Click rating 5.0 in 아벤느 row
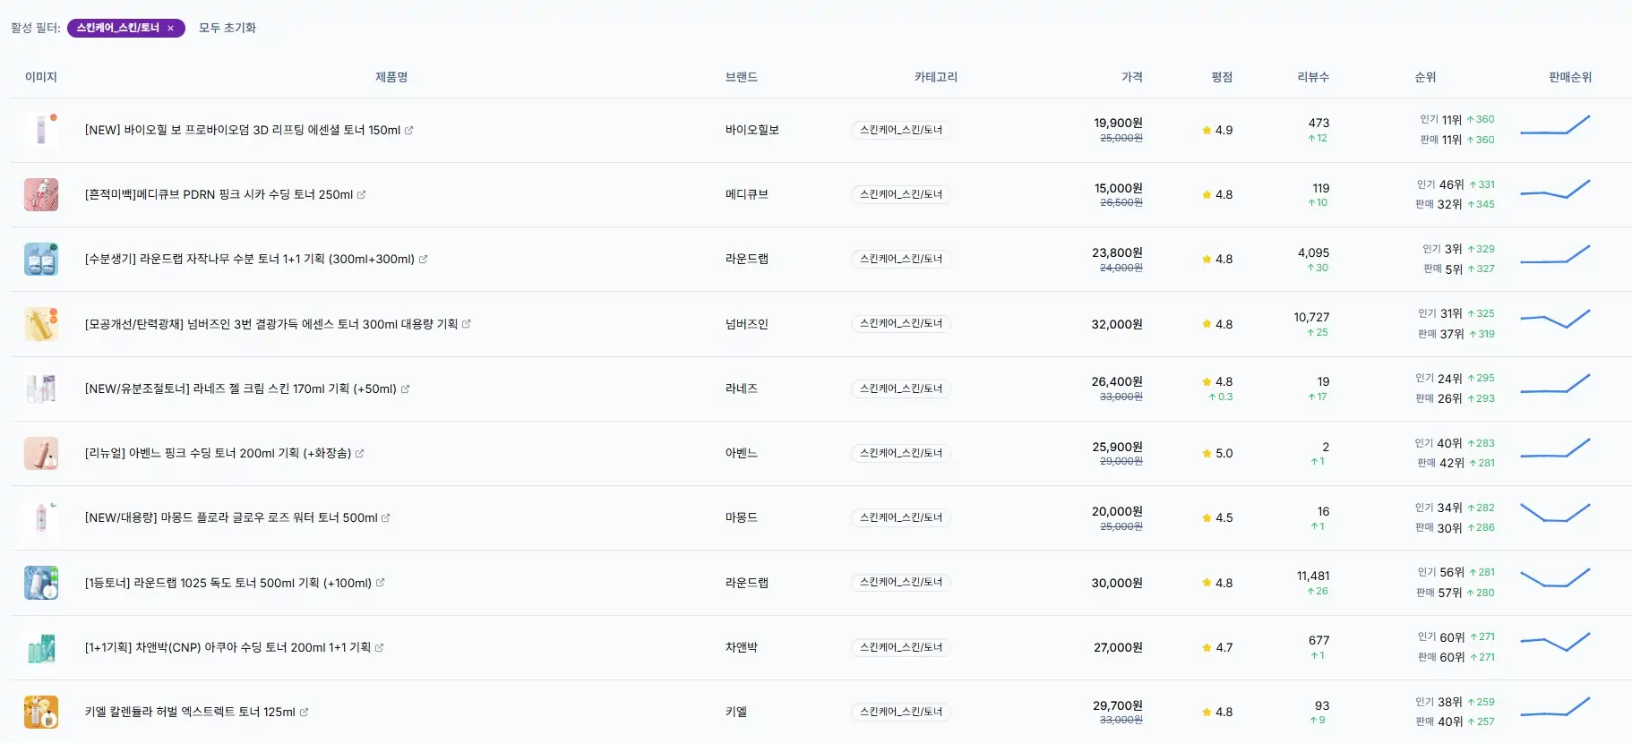Viewport: 1632px width, 743px height. pyautogui.click(x=1217, y=454)
